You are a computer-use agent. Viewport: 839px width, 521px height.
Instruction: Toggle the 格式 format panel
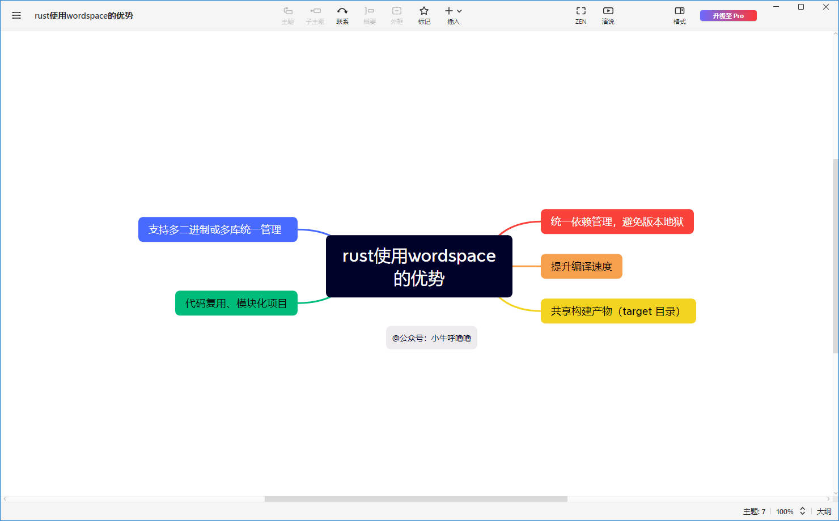tap(680, 15)
